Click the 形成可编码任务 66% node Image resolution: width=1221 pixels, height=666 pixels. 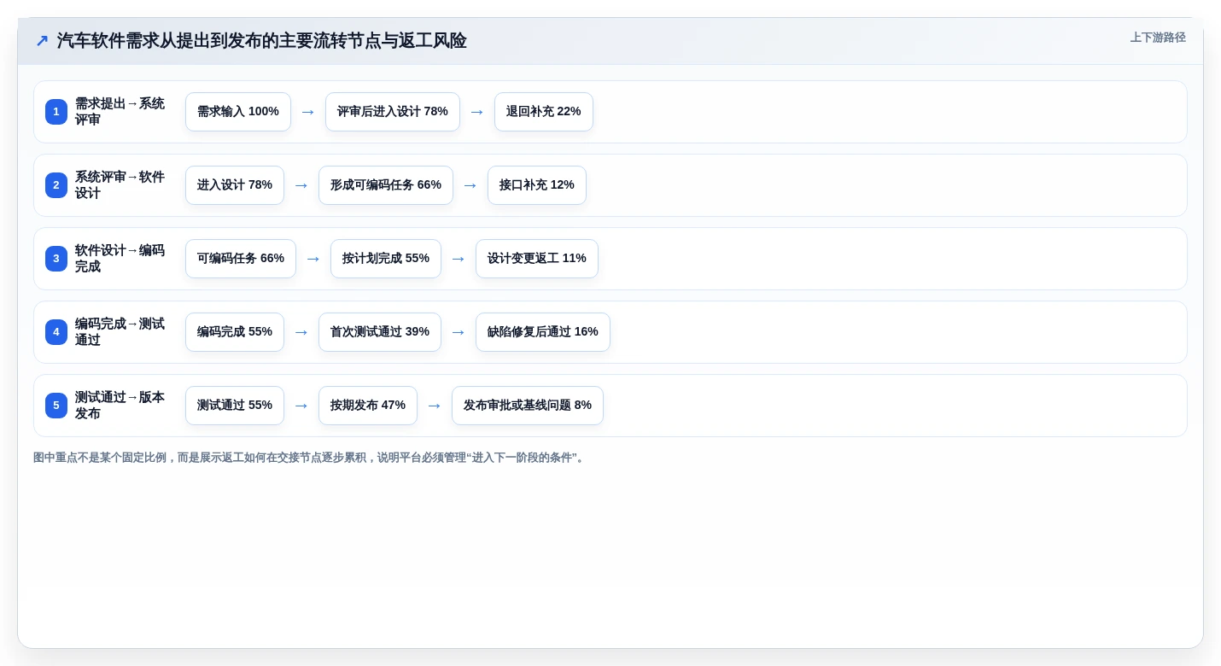coord(386,185)
